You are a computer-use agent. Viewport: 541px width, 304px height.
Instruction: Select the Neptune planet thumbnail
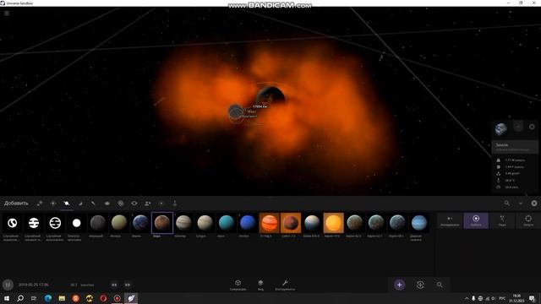[x=248, y=223]
